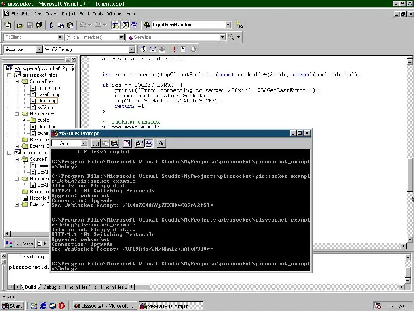Image resolution: width=414 pixels, height=311 pixels.
Task: Execute program with red exclamation icon
Action: 175,49
